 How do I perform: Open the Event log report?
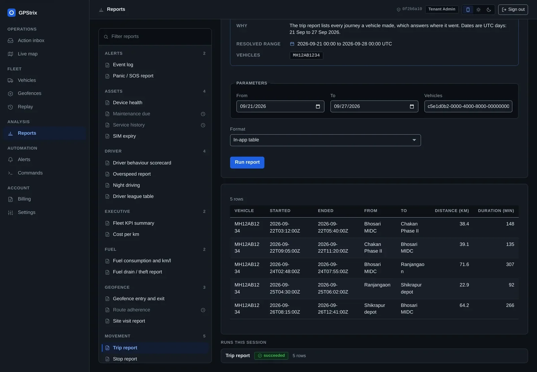(123, 65)
